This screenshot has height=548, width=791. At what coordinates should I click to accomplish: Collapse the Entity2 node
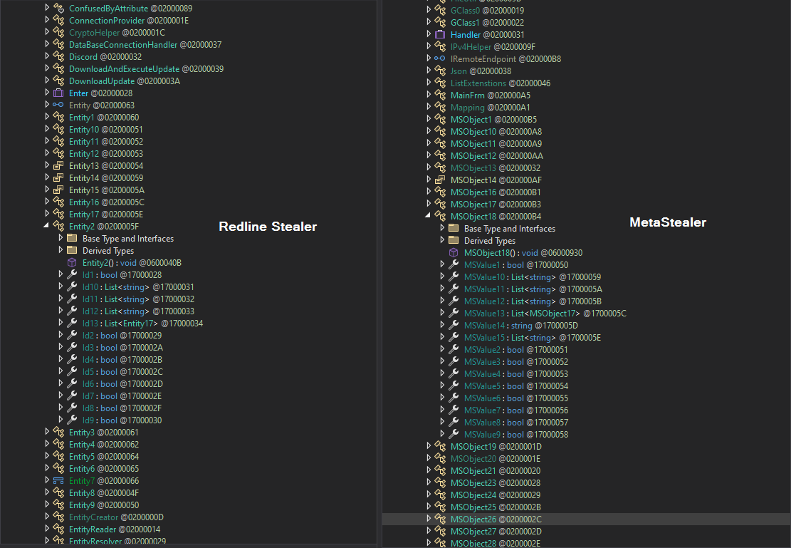pos(46,226)
